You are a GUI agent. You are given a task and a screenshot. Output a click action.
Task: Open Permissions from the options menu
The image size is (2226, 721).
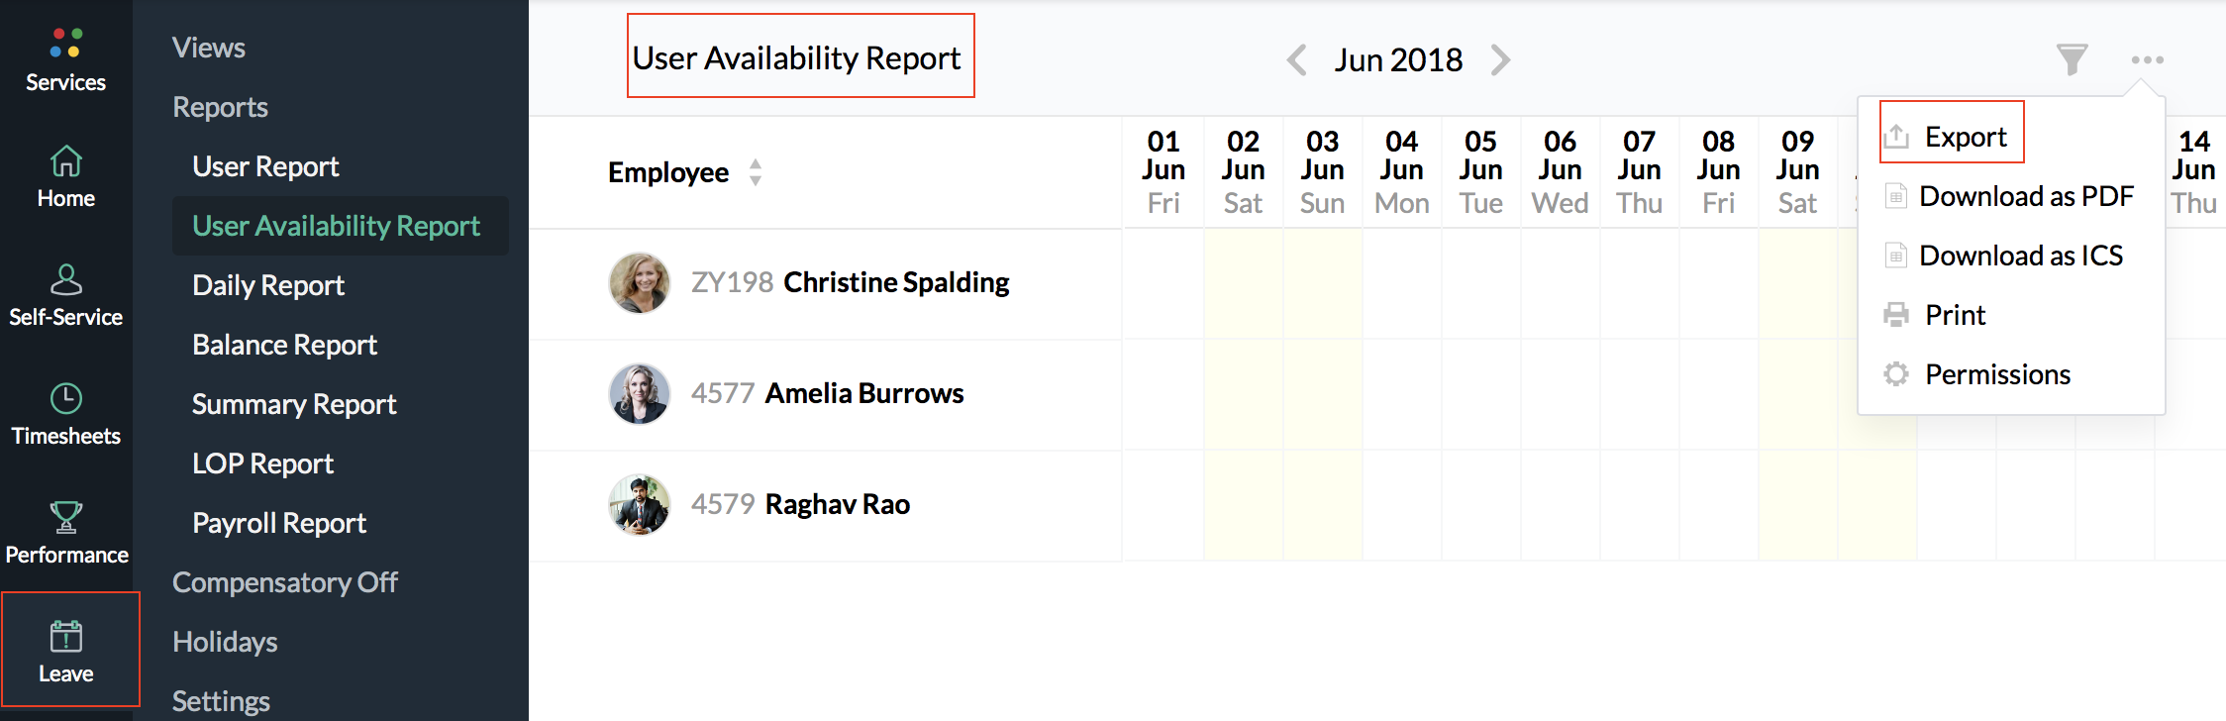click(x=1997, y=374)
